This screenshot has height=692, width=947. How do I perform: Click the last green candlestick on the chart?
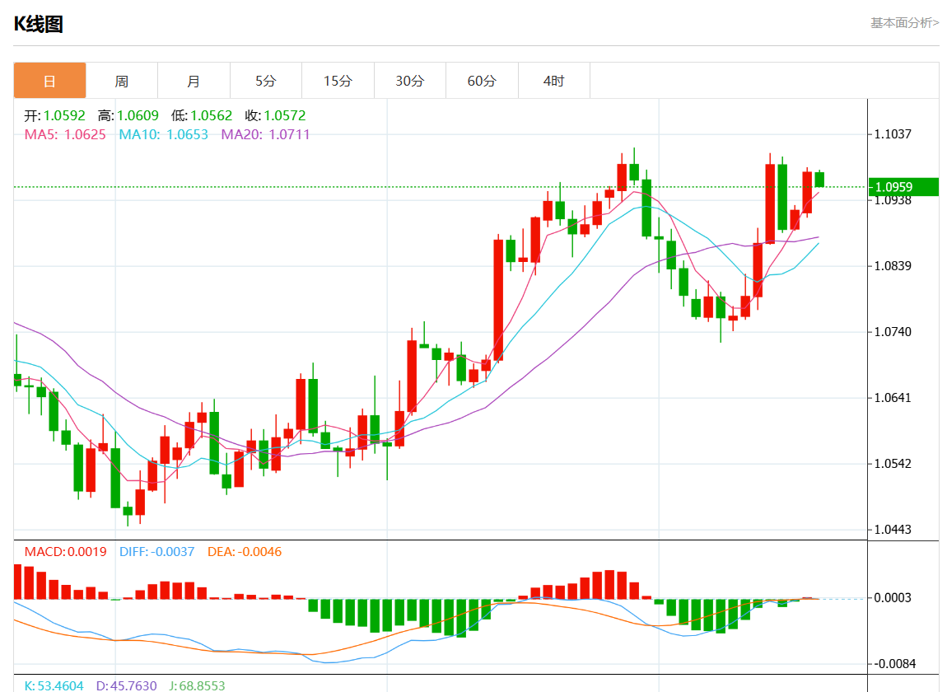coord(819,180)
